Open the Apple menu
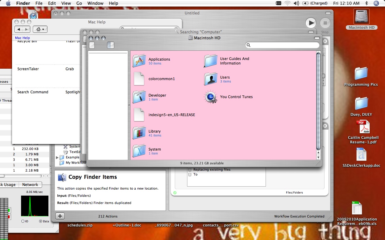 coord(8,3)
